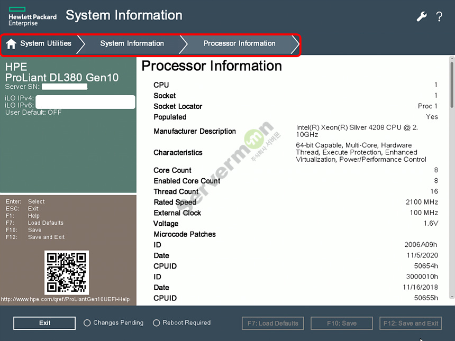
Task: Click Processor Information page heading
Action: (212, 66)
